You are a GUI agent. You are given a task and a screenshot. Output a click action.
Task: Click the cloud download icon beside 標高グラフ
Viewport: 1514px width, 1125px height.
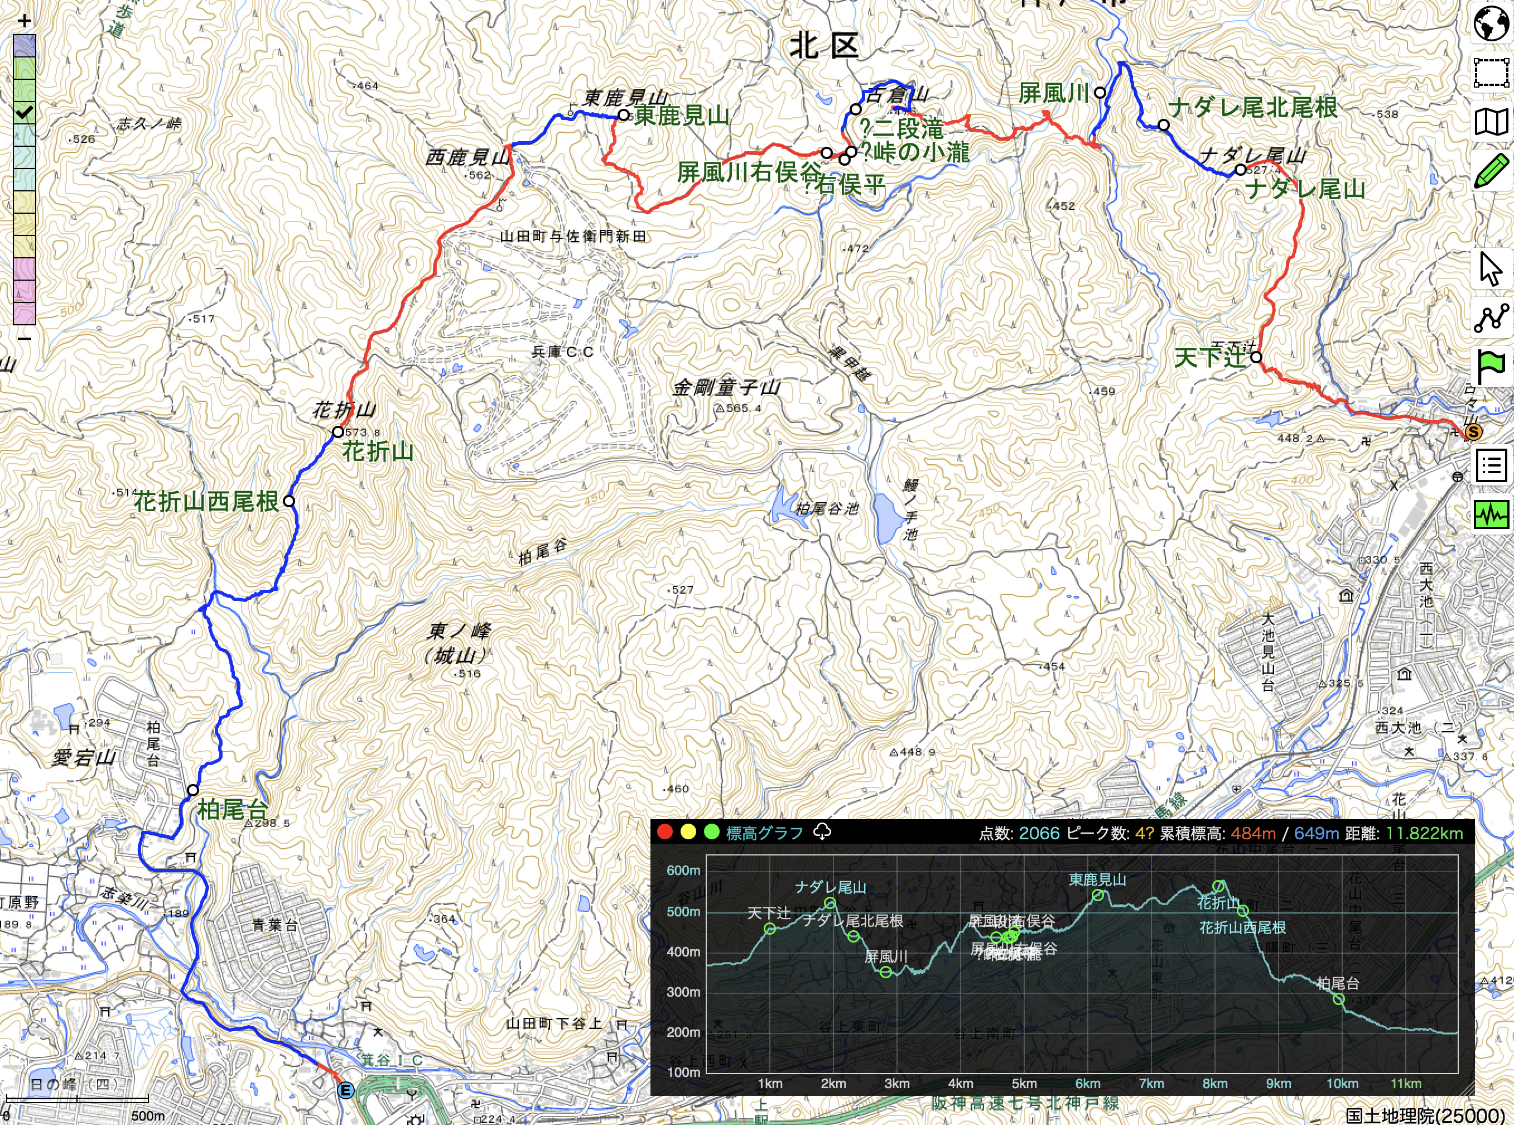pos(822,832)
